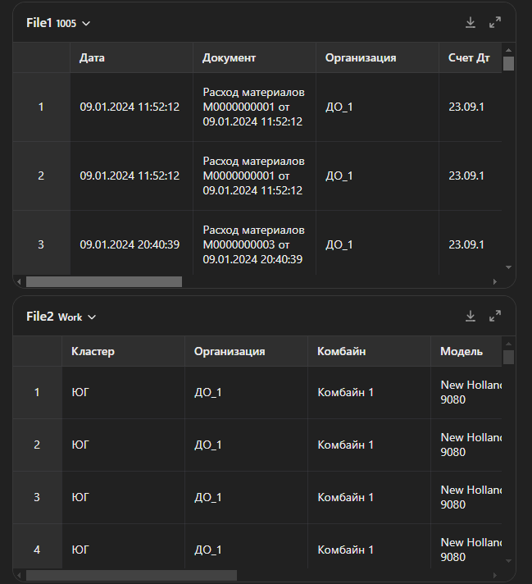Download the File2 table
532x584 pixels.
471,317
